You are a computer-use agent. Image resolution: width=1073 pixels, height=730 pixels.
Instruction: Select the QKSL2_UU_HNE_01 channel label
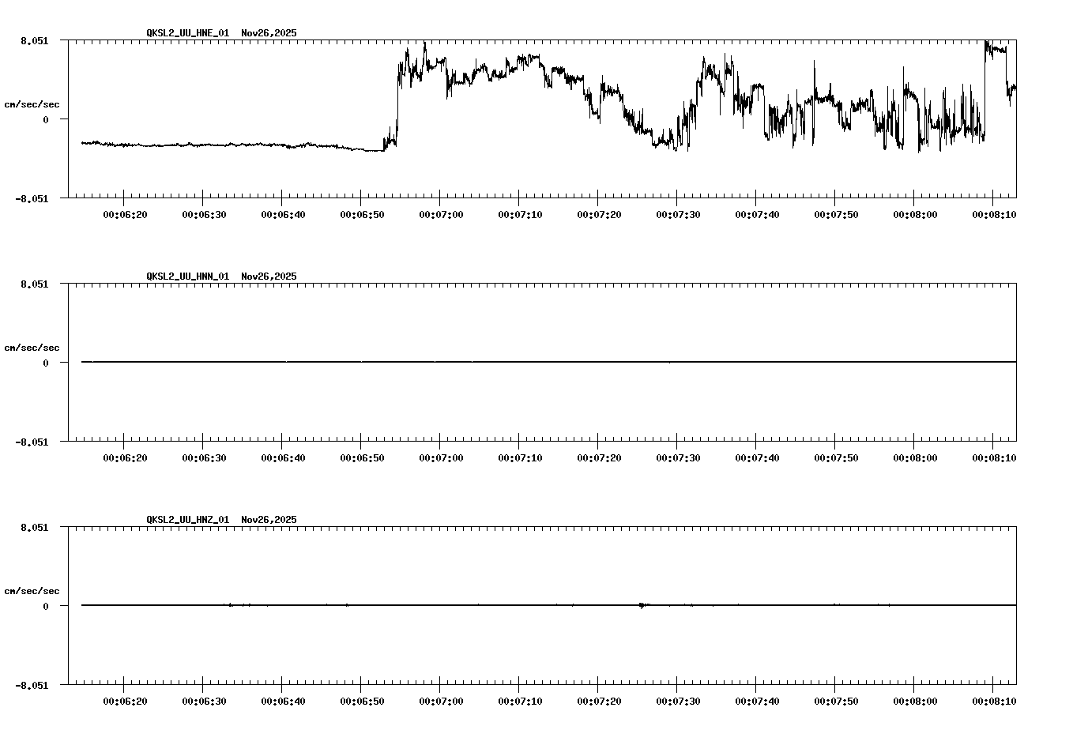point(186,33)
